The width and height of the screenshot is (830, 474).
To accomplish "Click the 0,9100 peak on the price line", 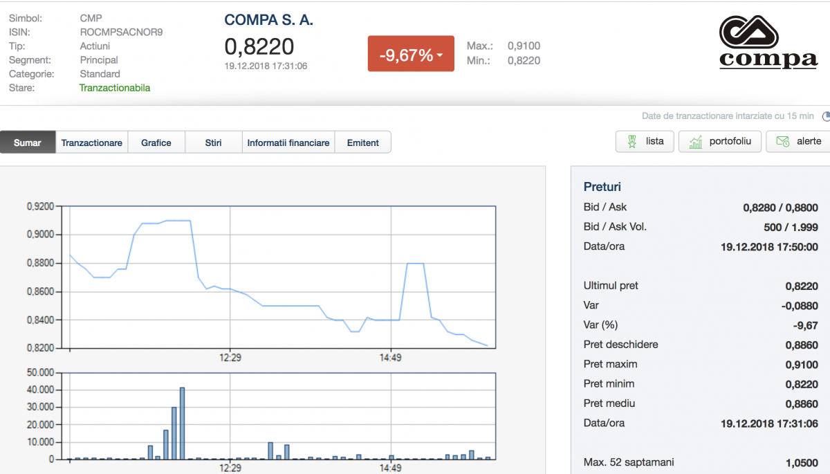I will coord(178,221).
